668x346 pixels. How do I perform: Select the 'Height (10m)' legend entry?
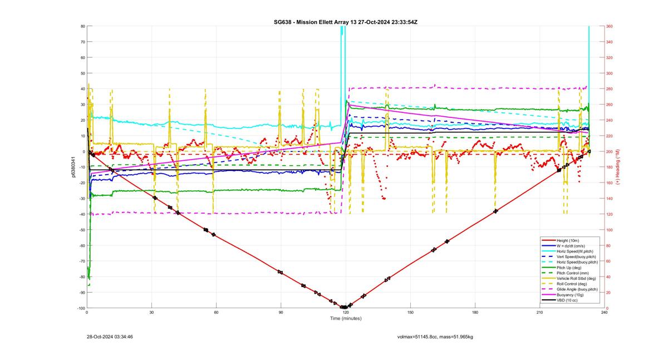point(568,240)
